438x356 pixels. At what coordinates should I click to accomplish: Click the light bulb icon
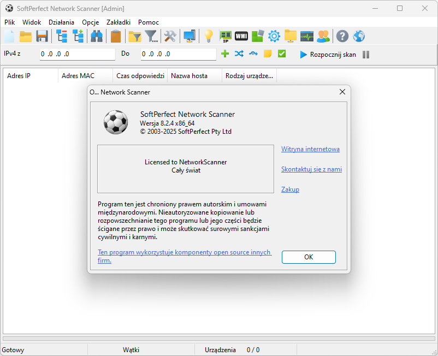[x=209, y=36]
